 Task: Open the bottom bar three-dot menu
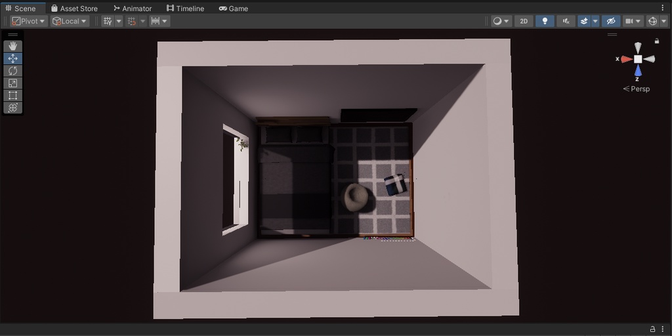click(x=663, y=329)
